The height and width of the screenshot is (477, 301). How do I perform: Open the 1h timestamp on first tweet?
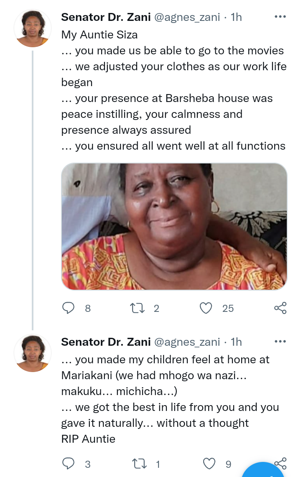(236, 17)
